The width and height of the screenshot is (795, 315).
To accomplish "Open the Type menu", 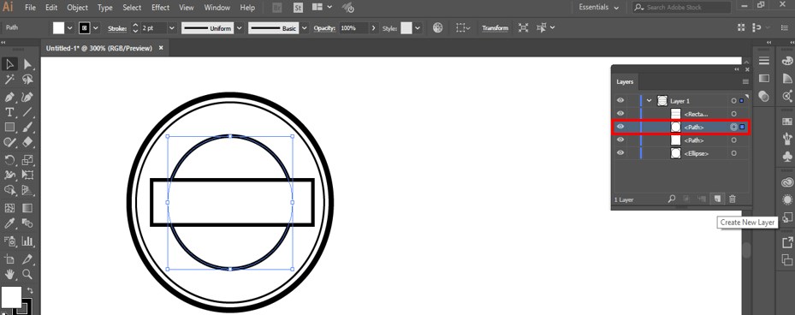I will pyautogui.click(x=105, y=8).
